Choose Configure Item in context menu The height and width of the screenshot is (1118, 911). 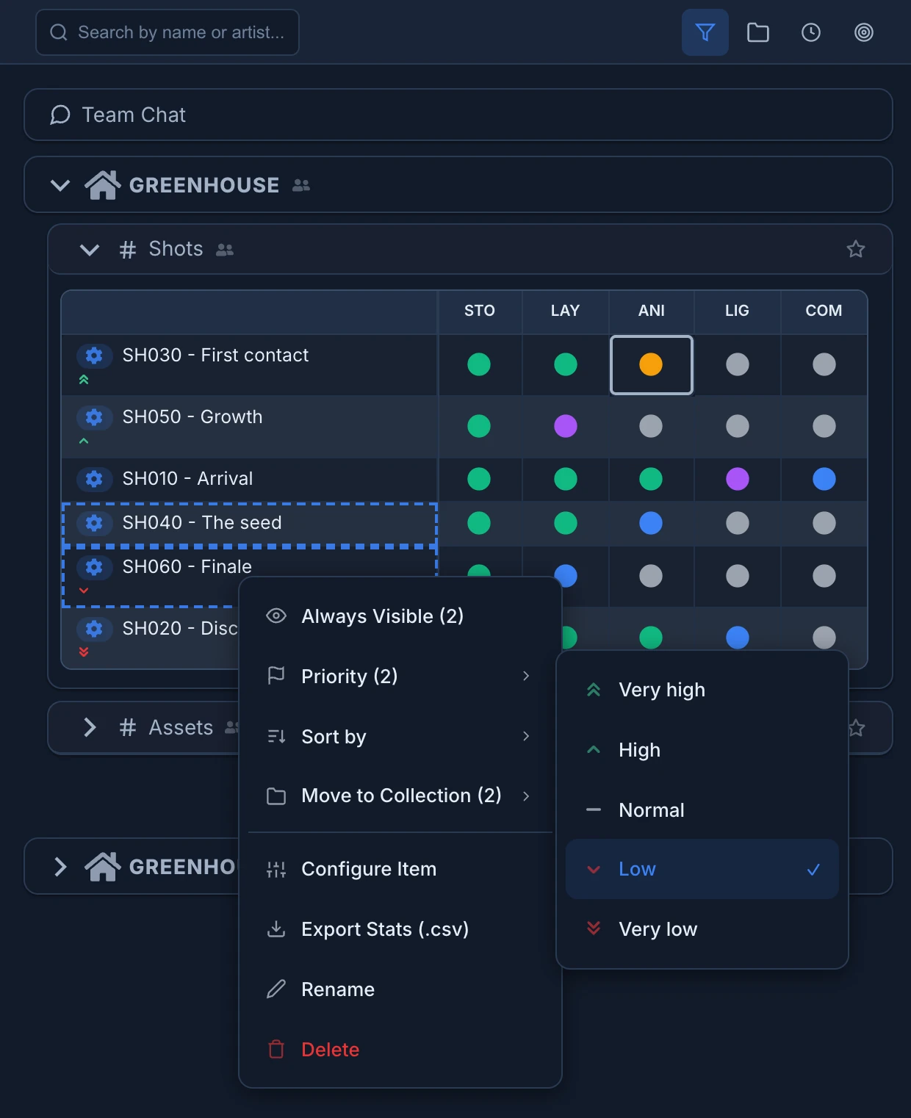click(400, 869)
